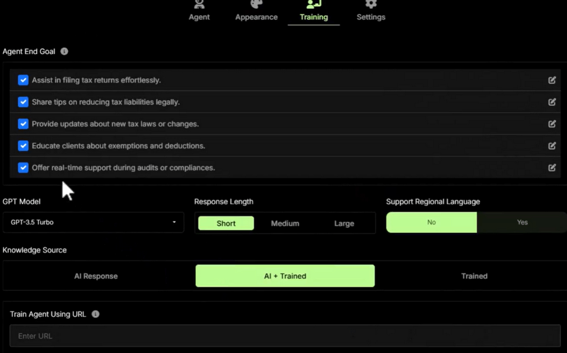Screen dimensions: 567x353
Task: Choose Large response length
Action: 344,223
